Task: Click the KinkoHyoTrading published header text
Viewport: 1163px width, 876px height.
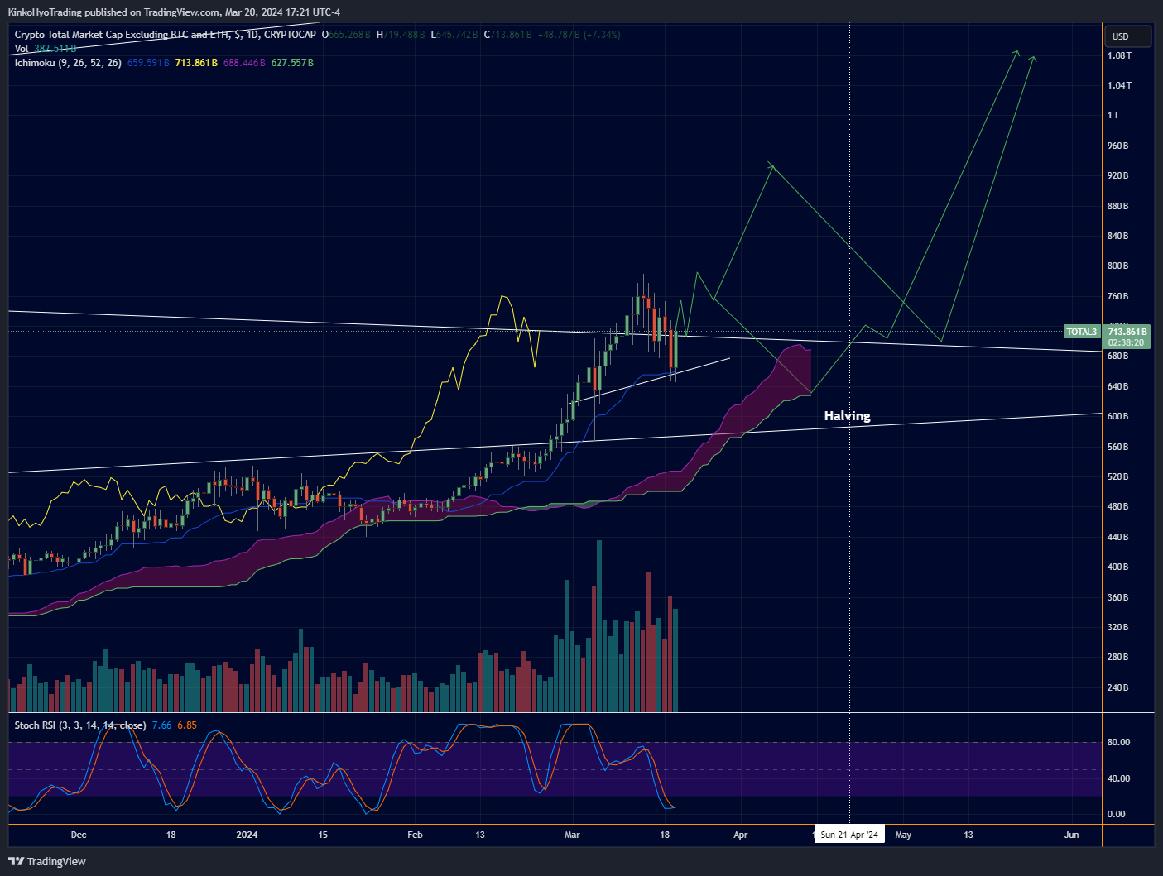Action: 174,12
